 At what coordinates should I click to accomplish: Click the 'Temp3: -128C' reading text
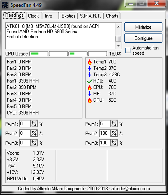coord(106,75)
